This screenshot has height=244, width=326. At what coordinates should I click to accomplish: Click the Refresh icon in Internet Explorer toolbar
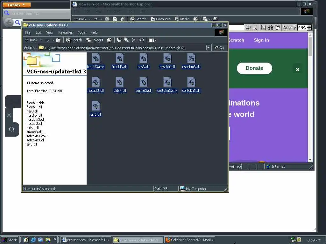(115, 19)
